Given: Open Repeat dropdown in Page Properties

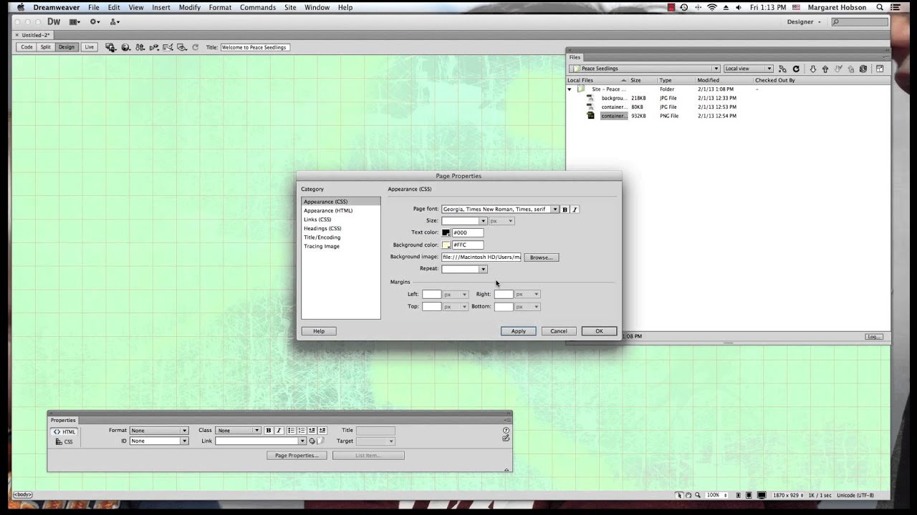Looking at the screenshot, I should (x=483, y=269).
